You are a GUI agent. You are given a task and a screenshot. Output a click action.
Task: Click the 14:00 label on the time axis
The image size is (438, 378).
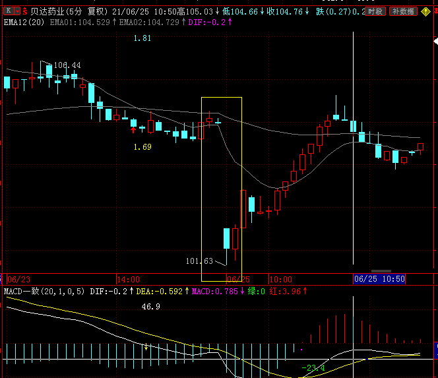click(128, 280)
